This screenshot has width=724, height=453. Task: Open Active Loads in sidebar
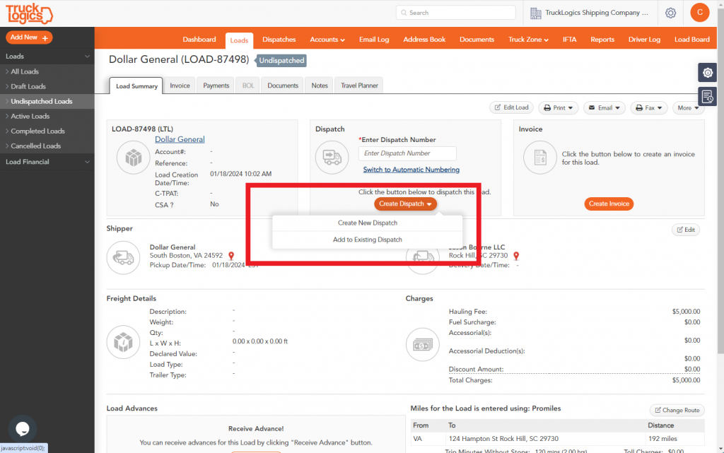[x=47, y=116]
